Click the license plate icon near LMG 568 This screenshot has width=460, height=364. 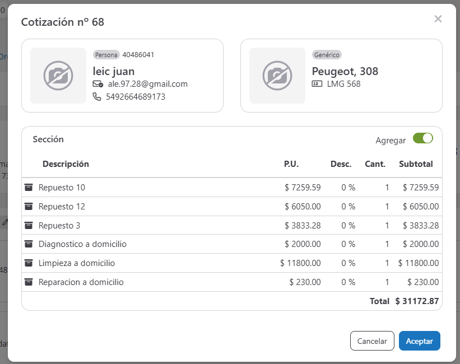tap(317, 84)
